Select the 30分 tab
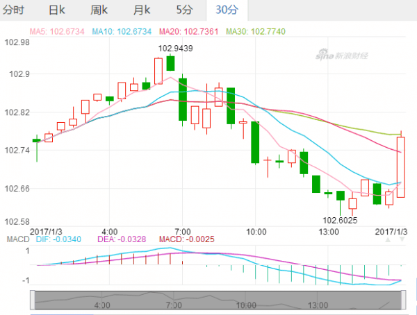The height and width of the screenshot is (315, 417). 227,10
